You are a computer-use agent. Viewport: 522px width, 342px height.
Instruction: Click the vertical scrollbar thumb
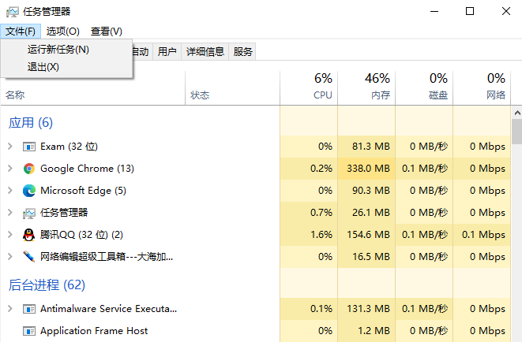coord(516,131)
